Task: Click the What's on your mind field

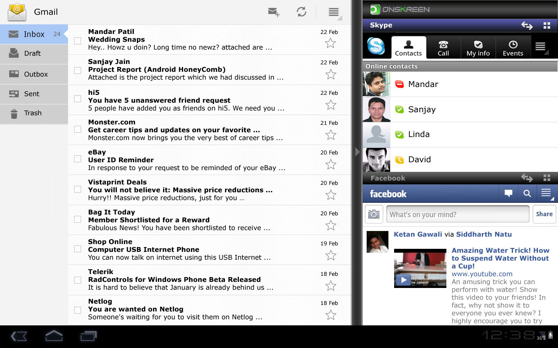Action: coord(458,214)
